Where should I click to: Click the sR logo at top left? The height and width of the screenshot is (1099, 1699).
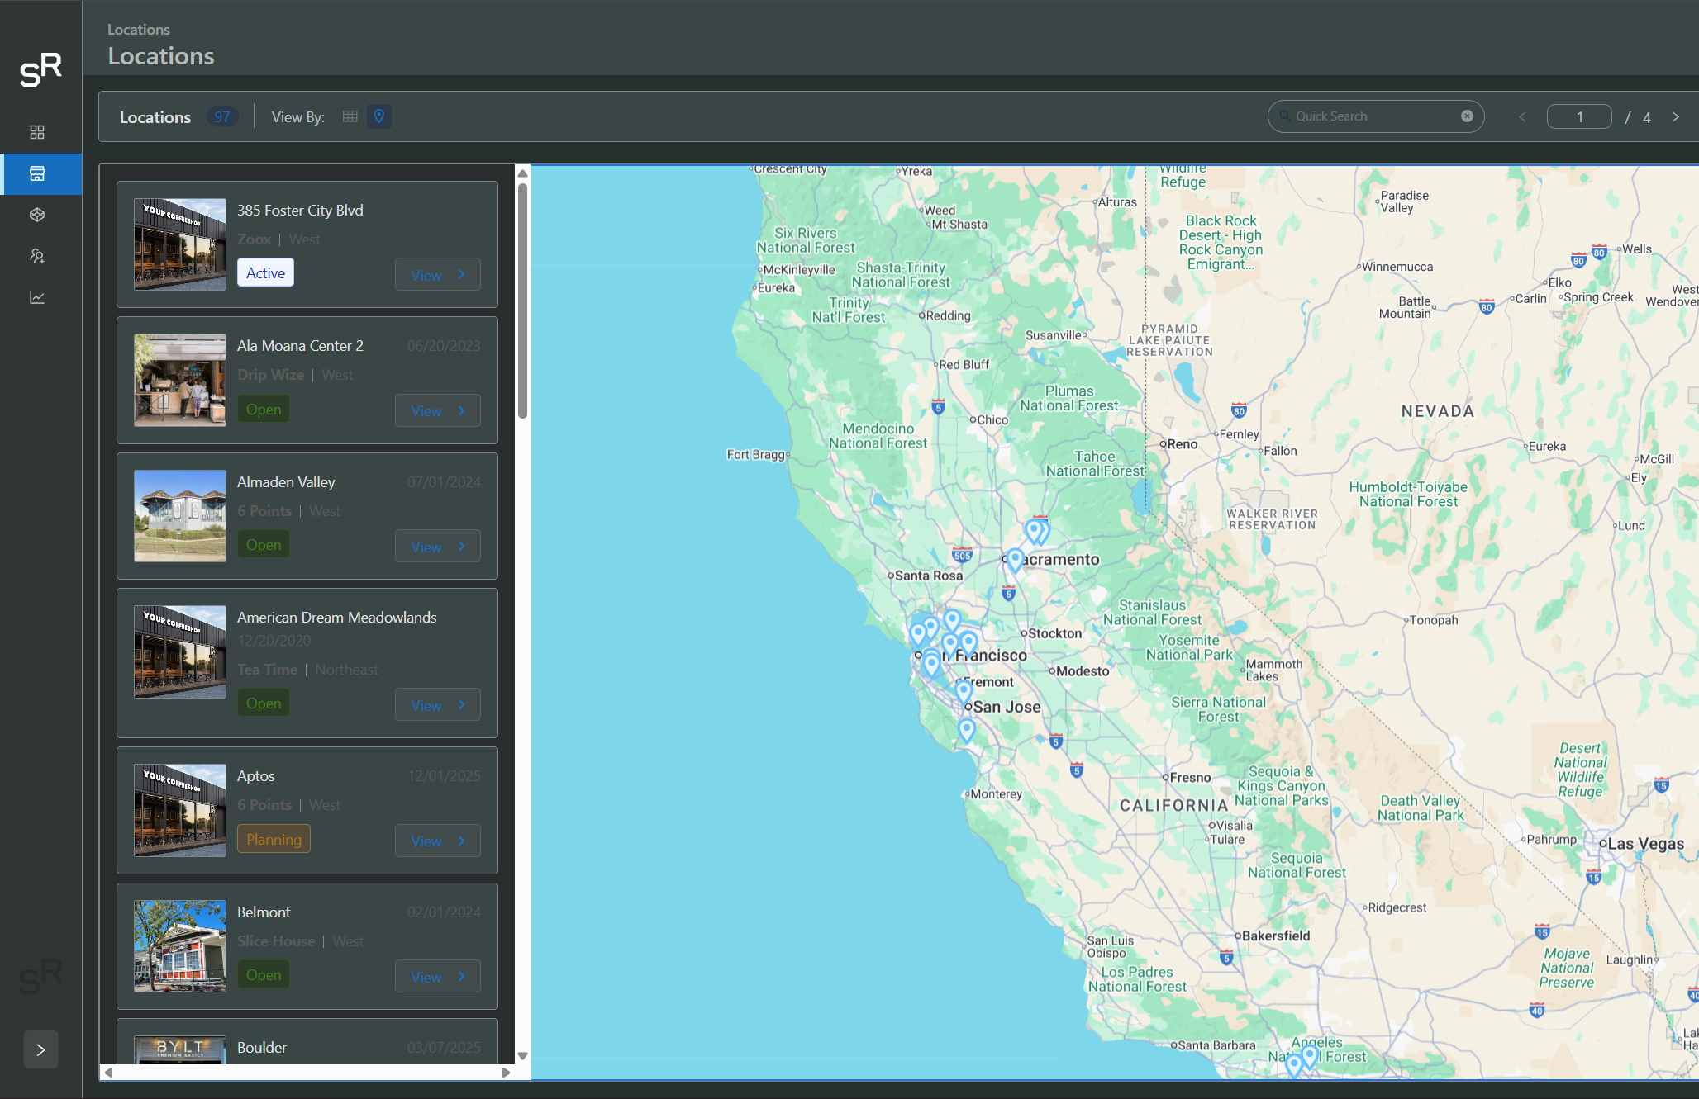coord(40,70)
